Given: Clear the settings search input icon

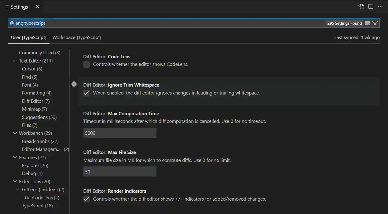Looking at the screenshot, I should coord(368,23).
